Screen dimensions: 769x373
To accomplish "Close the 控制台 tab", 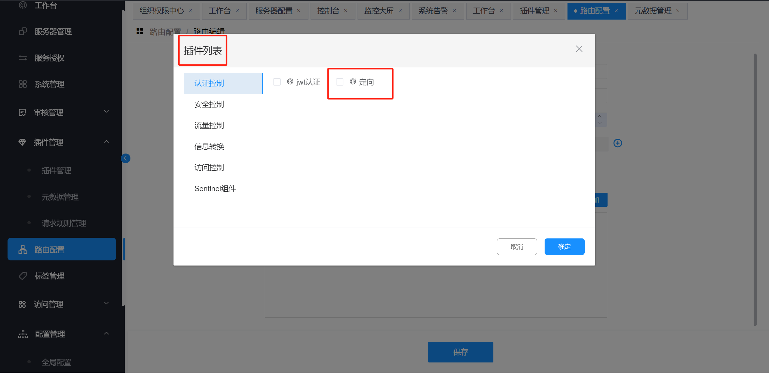I will click(x=346, y=11).
